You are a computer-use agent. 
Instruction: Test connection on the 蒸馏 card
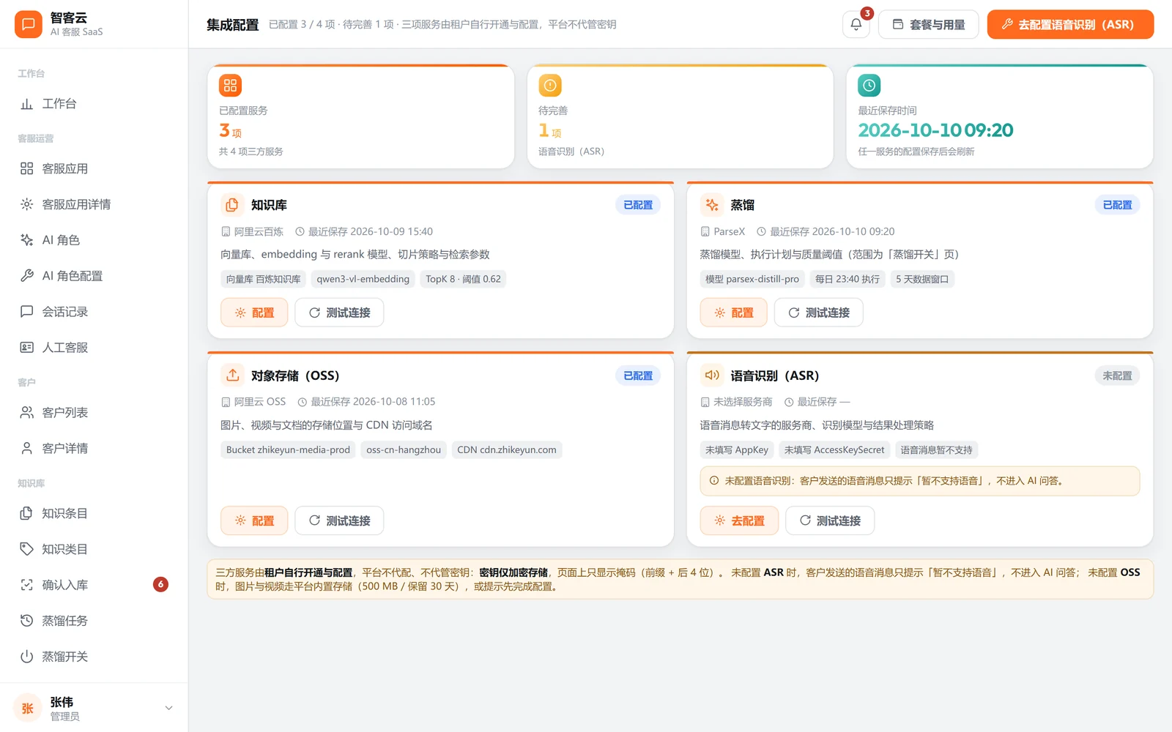(818, 313)
